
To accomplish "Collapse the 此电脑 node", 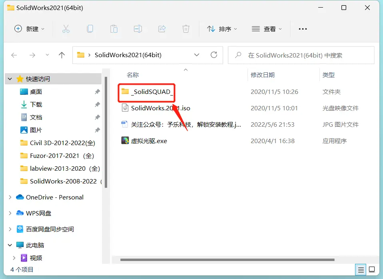I will 10,245.
